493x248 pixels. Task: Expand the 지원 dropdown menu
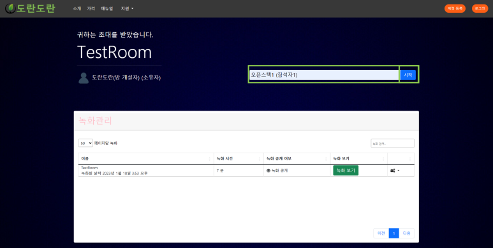127,8
